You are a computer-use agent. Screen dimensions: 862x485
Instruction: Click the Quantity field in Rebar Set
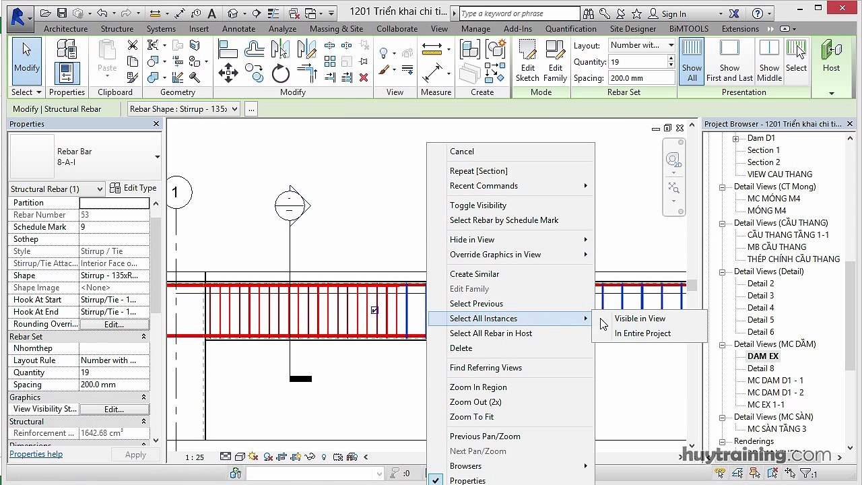[638, 61]
